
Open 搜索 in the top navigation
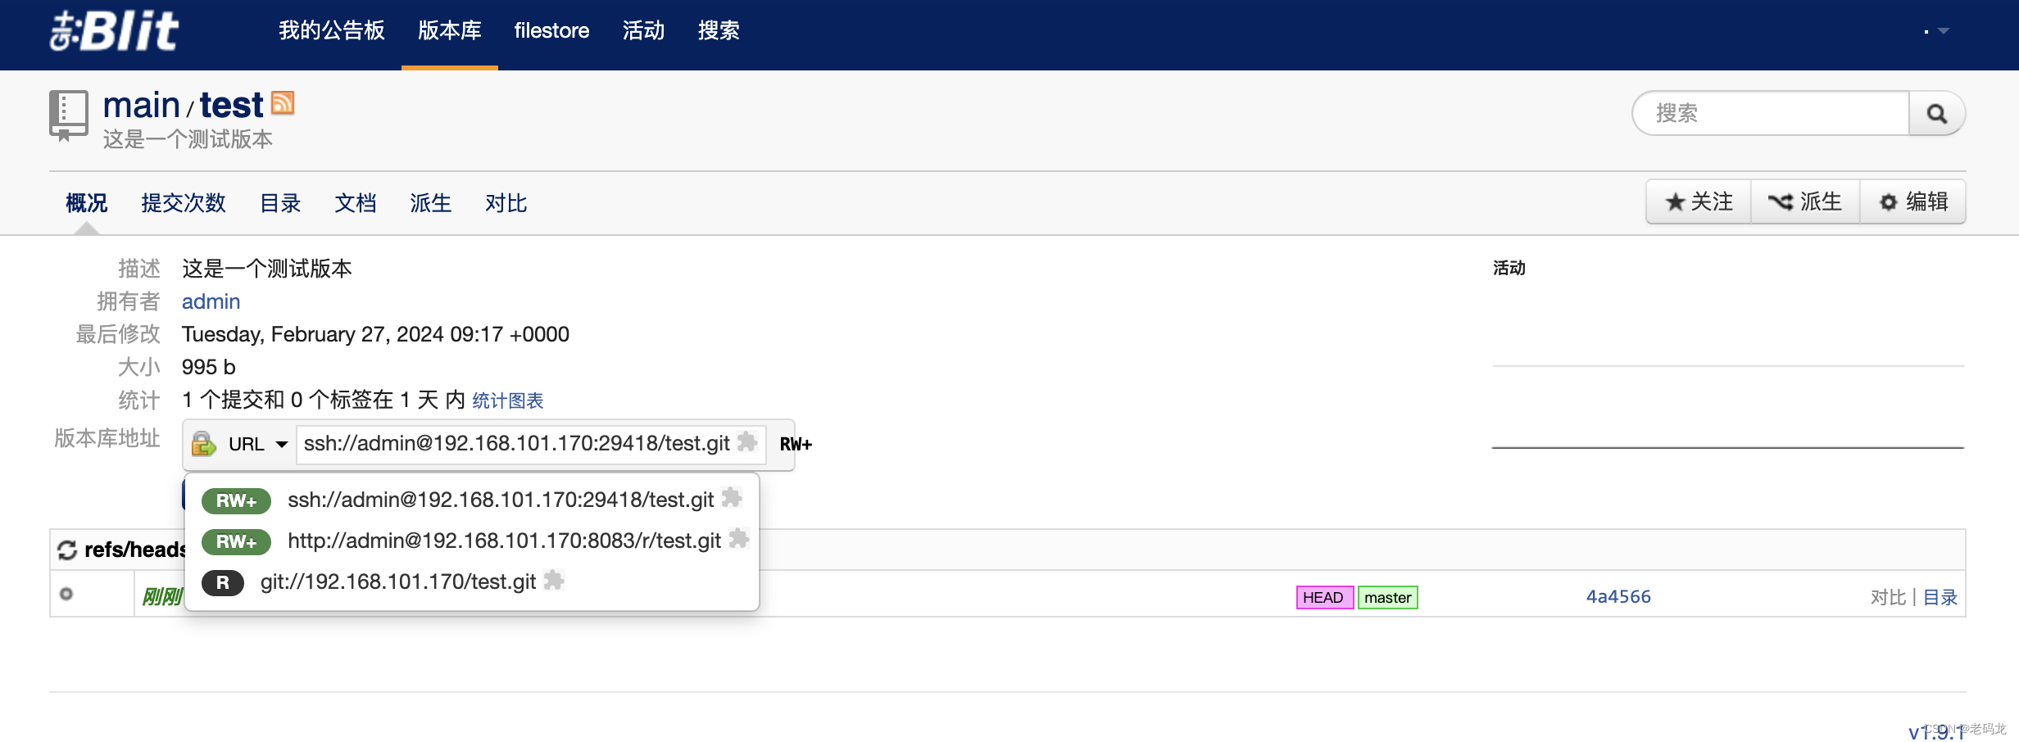pos(719,31)
